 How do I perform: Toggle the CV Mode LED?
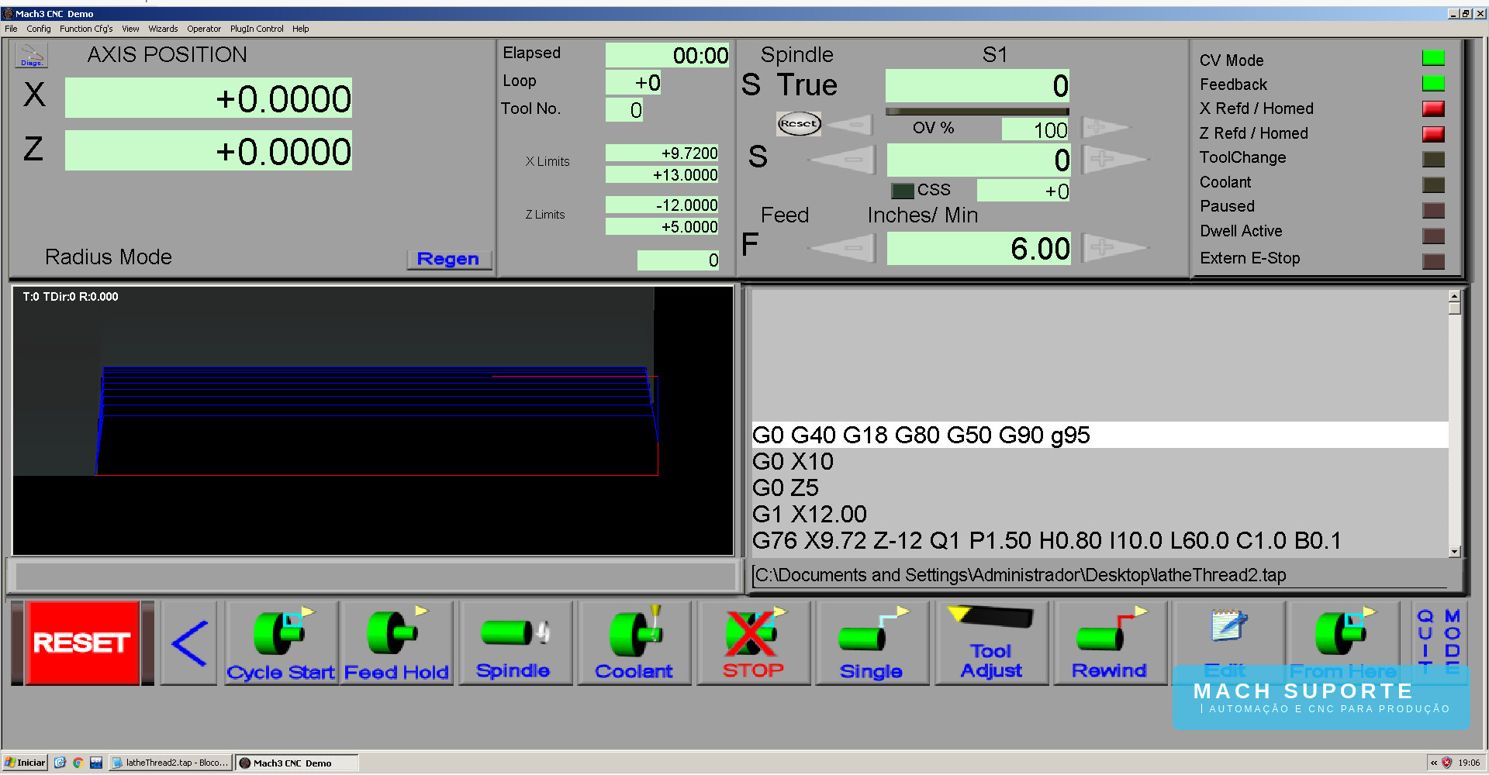click(x=1433, y=58)
